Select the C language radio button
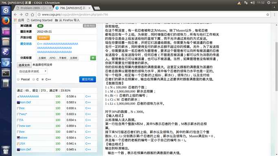Screen dimensions: 278x156 (x=33, y=79)
